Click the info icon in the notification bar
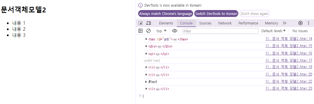Viewport: 314px width, 104px height. (x=140, y=5)
